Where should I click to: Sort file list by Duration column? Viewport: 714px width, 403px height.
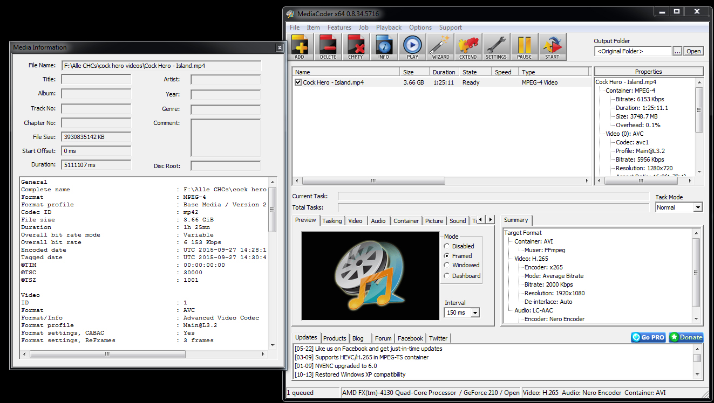pos(444,72)
